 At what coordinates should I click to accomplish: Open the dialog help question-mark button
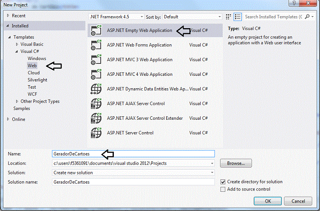coord(294,3)
